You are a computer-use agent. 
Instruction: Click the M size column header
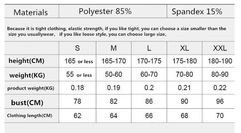[x=113, y=48]
